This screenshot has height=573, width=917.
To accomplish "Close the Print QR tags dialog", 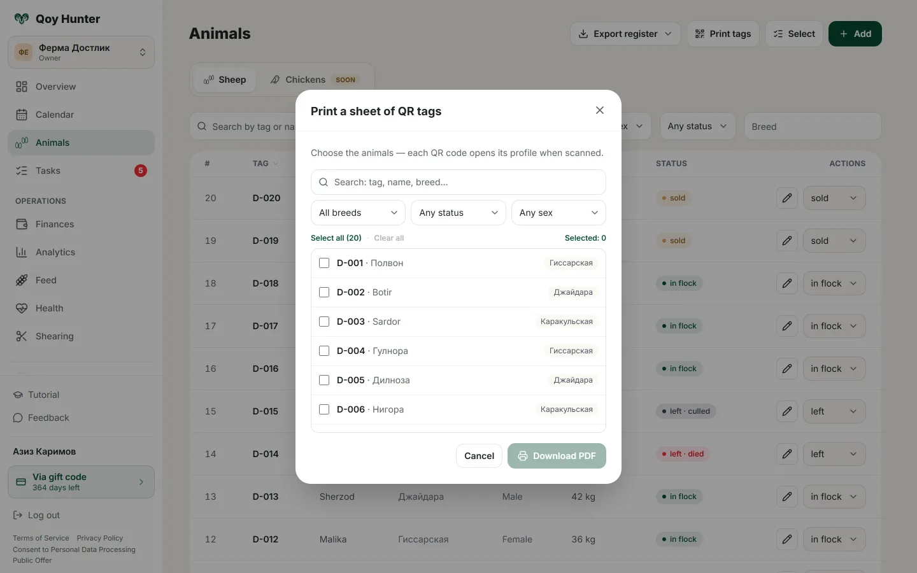I will point(599,110).
